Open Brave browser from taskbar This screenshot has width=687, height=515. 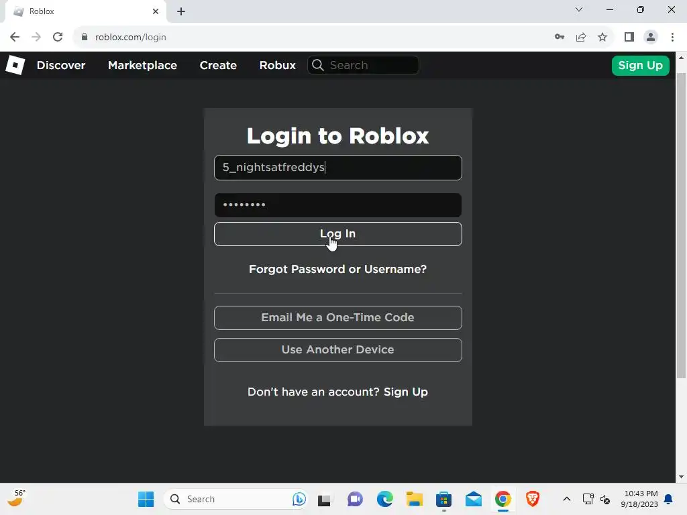pos(533,499)
